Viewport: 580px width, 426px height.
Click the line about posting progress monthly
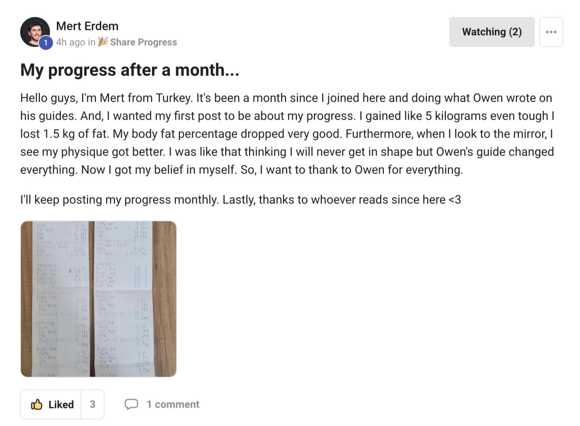point(241,200)
